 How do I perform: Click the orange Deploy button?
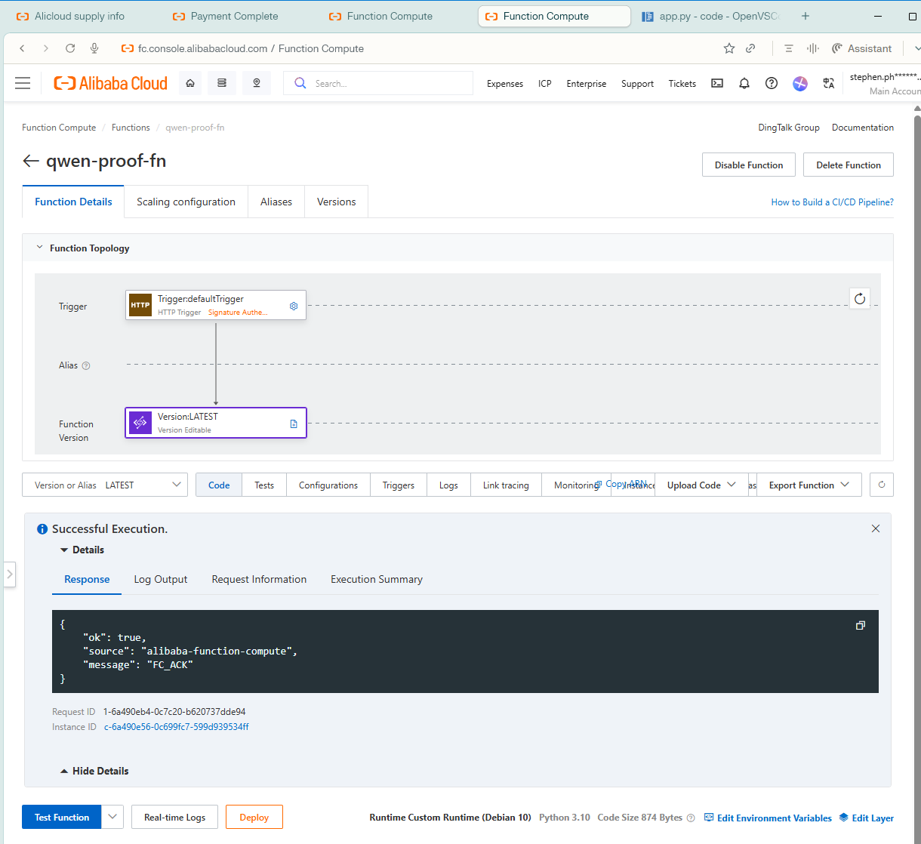pyautogui.click(x=254, y=817)
